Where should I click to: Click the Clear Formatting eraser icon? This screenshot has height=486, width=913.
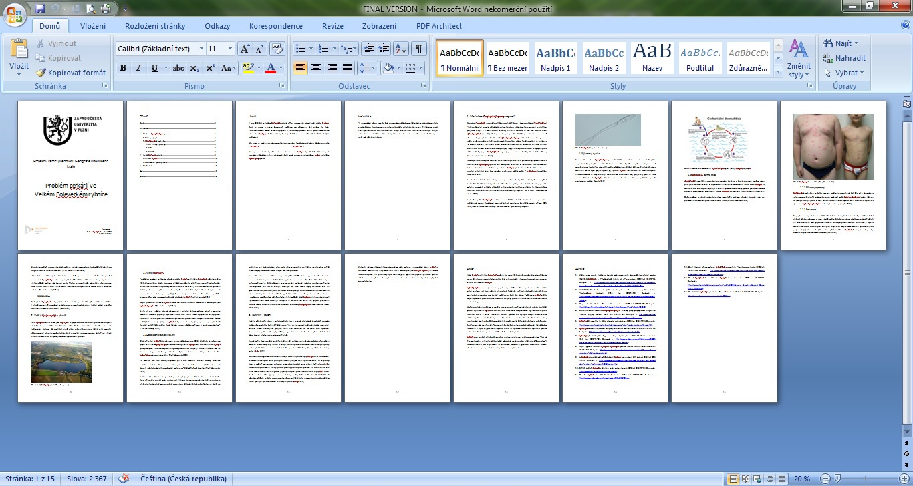[277, 49]
